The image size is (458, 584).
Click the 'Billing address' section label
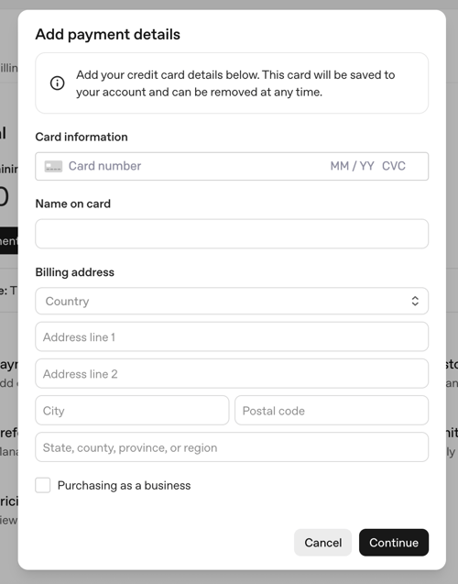click(75, 272)
